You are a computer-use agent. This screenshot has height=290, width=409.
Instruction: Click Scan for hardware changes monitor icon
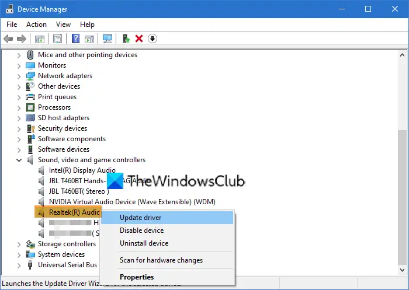point(107,39)
